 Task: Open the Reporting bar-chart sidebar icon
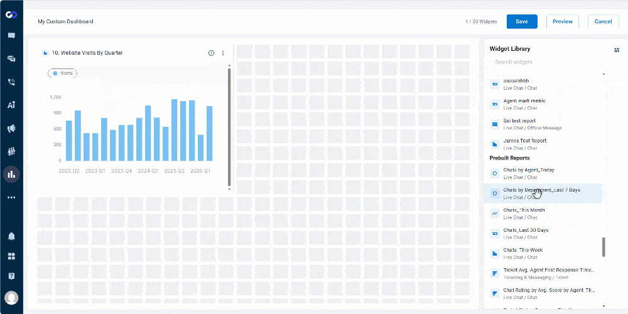(11, 174)
